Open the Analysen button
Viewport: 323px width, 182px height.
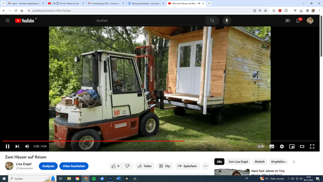(x=48, y=166)
